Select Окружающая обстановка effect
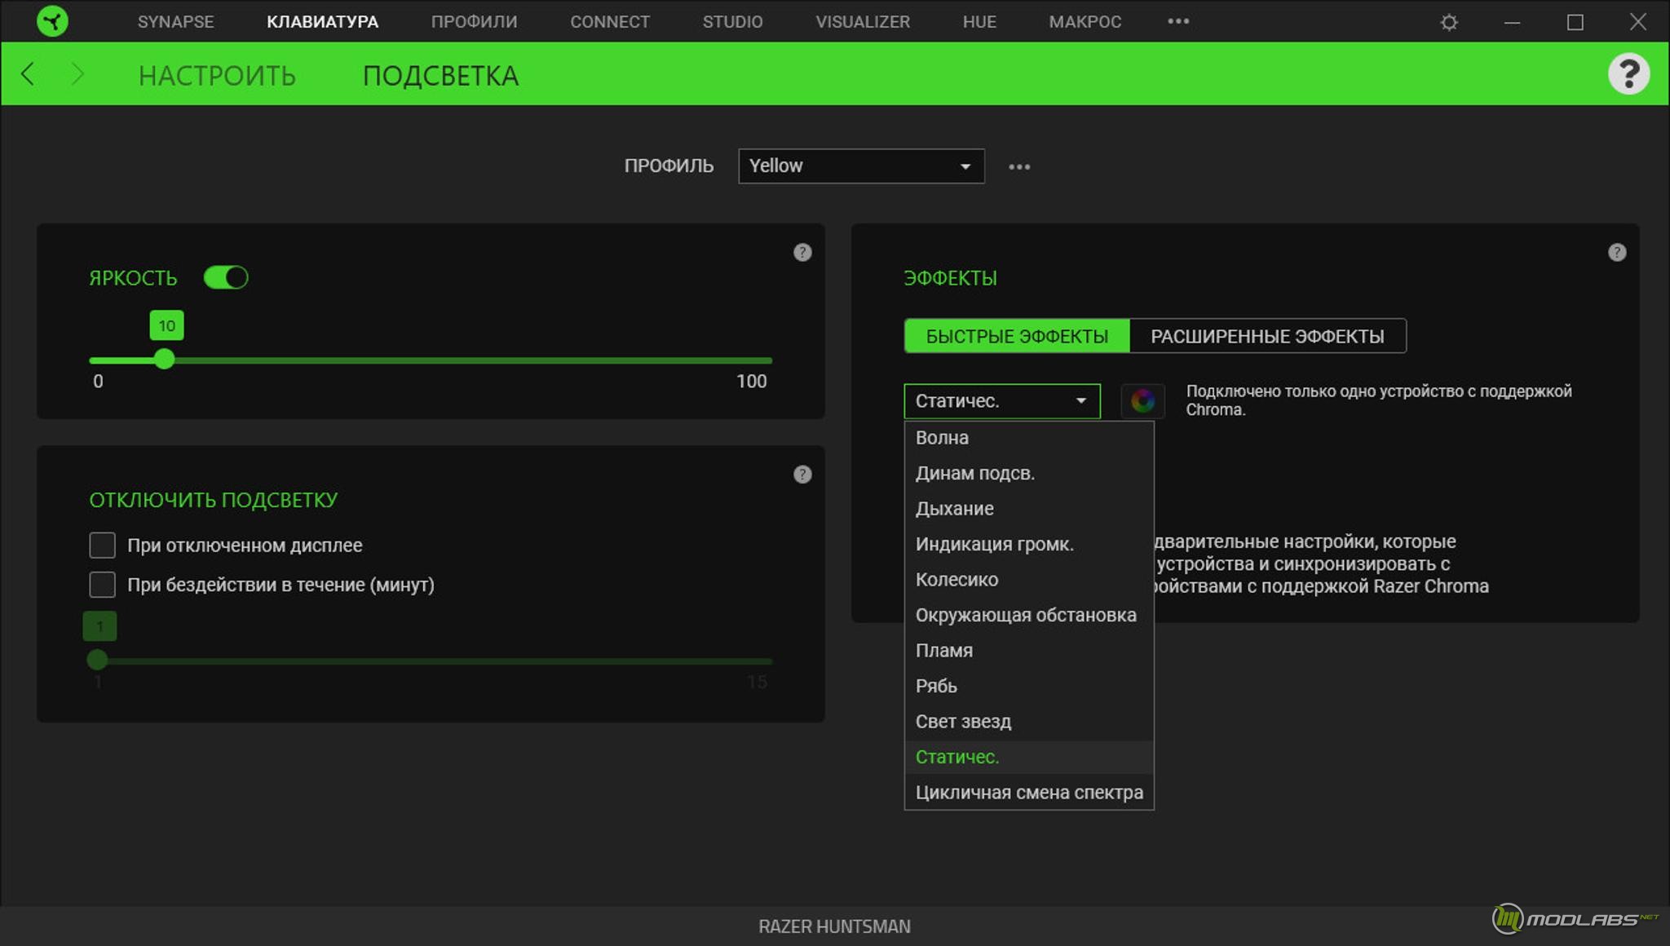Image resolution: width=1670 pixels, height=946 pixels. click(x=1029, y=615)
